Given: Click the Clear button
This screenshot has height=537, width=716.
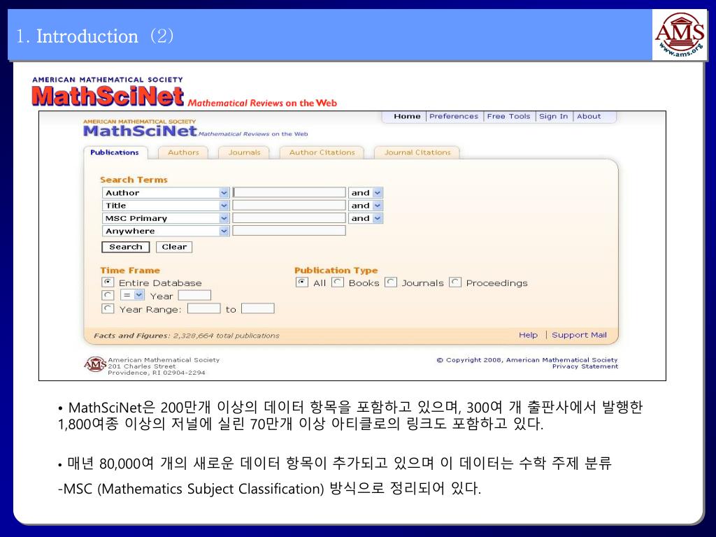Looking at the screenshot, I should pyautogui.click(x=174, y=247).
